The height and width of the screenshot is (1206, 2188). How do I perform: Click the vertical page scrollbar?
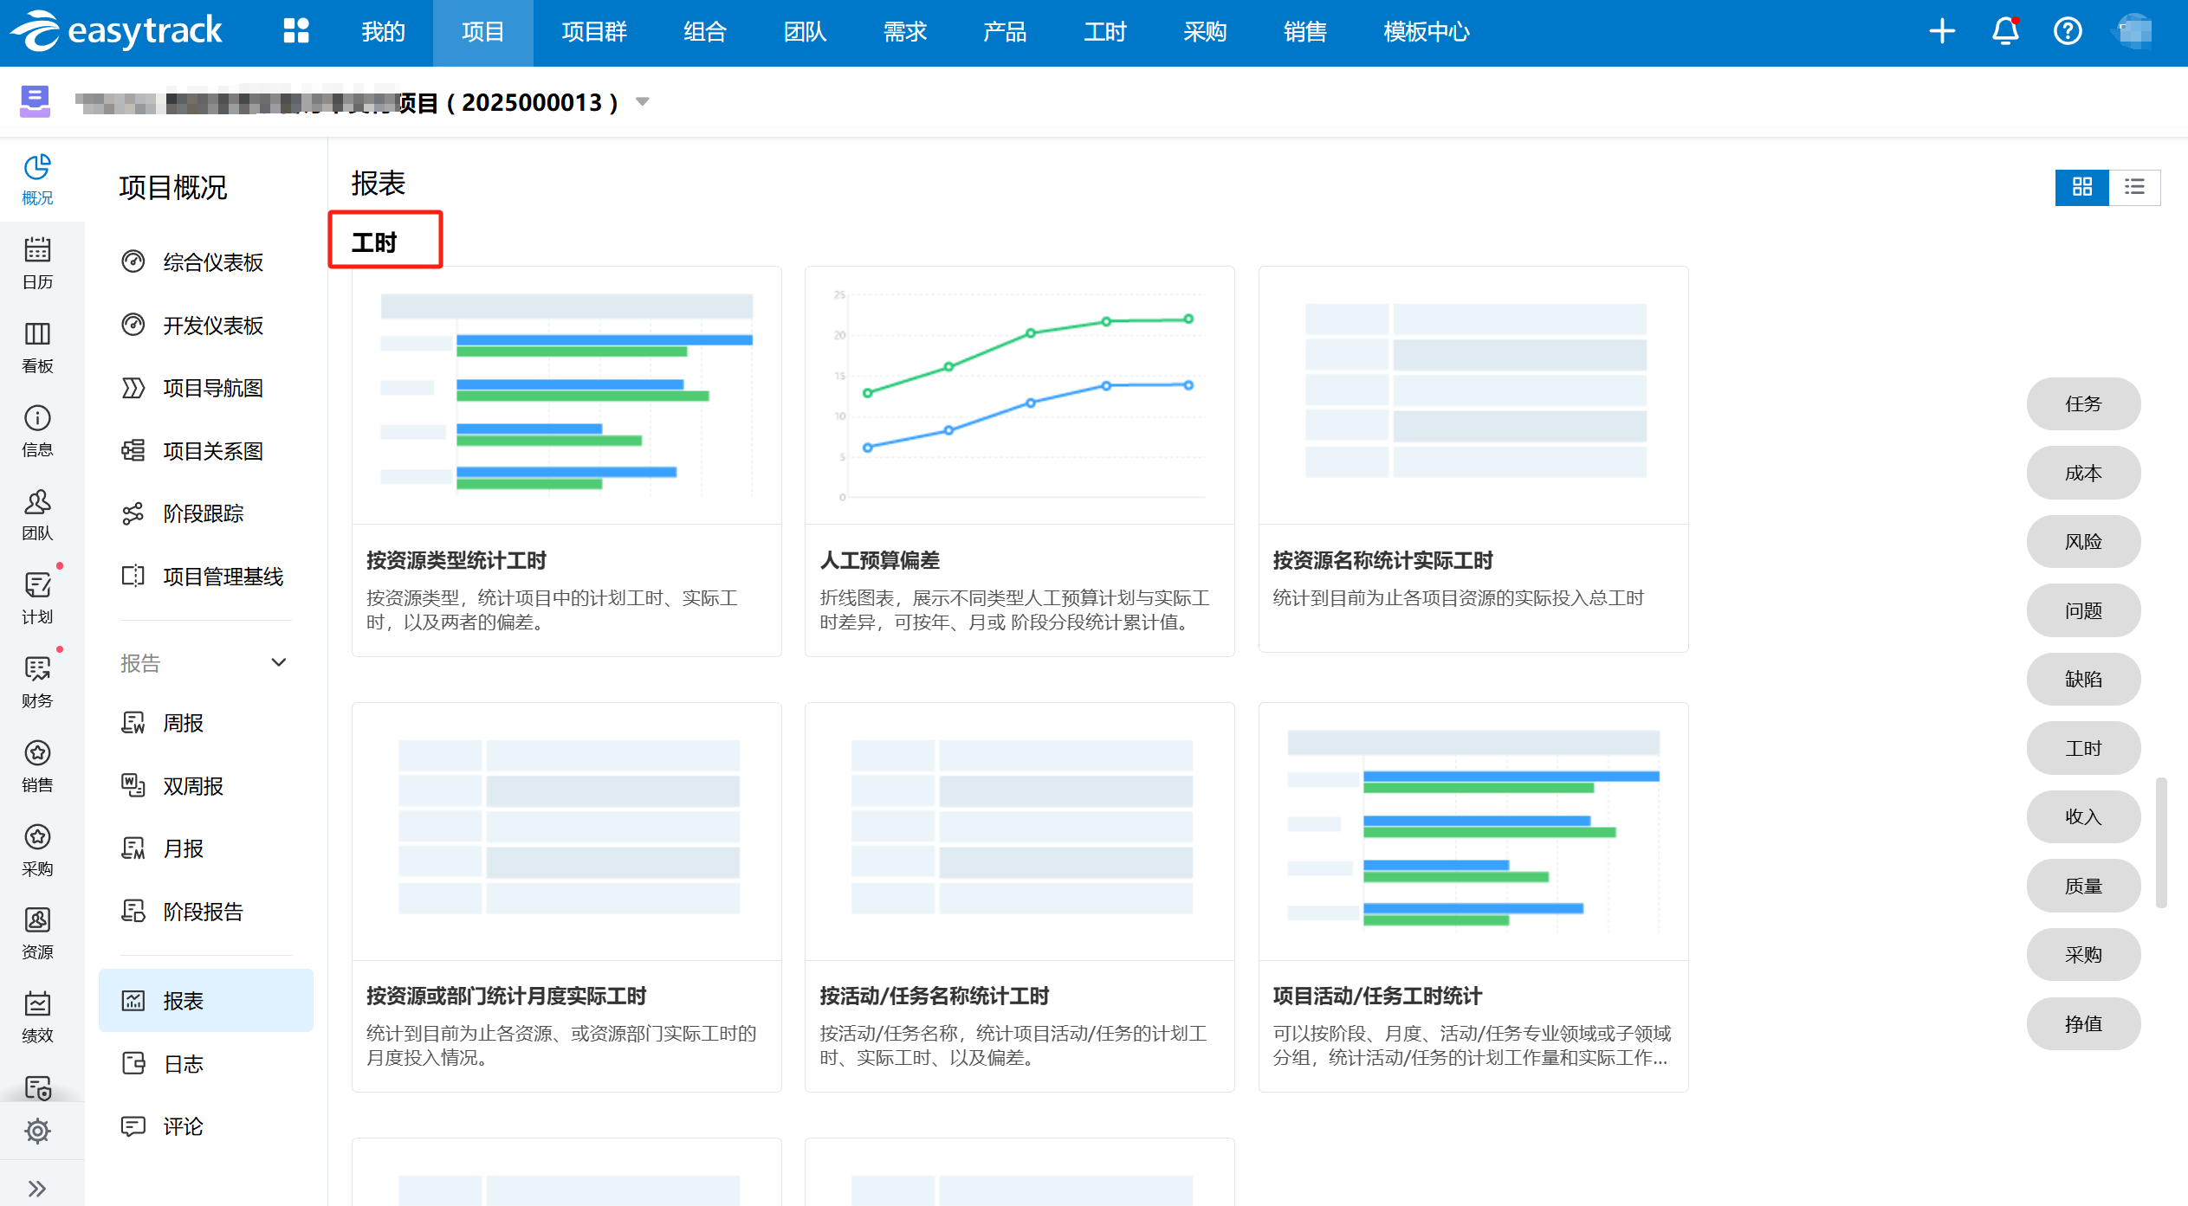[x=2161, y=842]
